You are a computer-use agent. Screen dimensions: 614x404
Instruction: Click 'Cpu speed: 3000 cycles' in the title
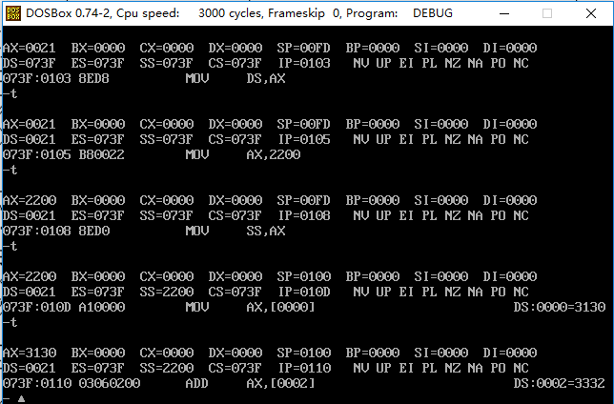pos(191,13)
